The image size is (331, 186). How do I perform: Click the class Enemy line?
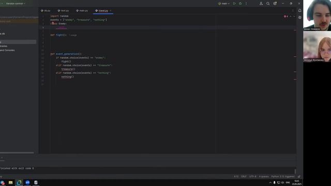point(58,24)
